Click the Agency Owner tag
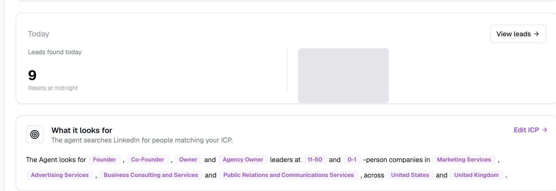The height and width of the screenshot is (191, 556). pos(243,160)
